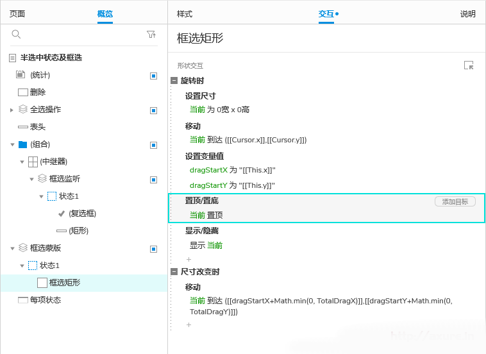Viewport: 486px width, 354px height.
Task: Collapse the 框选蒙版 tree node
Action: [12, 249]
